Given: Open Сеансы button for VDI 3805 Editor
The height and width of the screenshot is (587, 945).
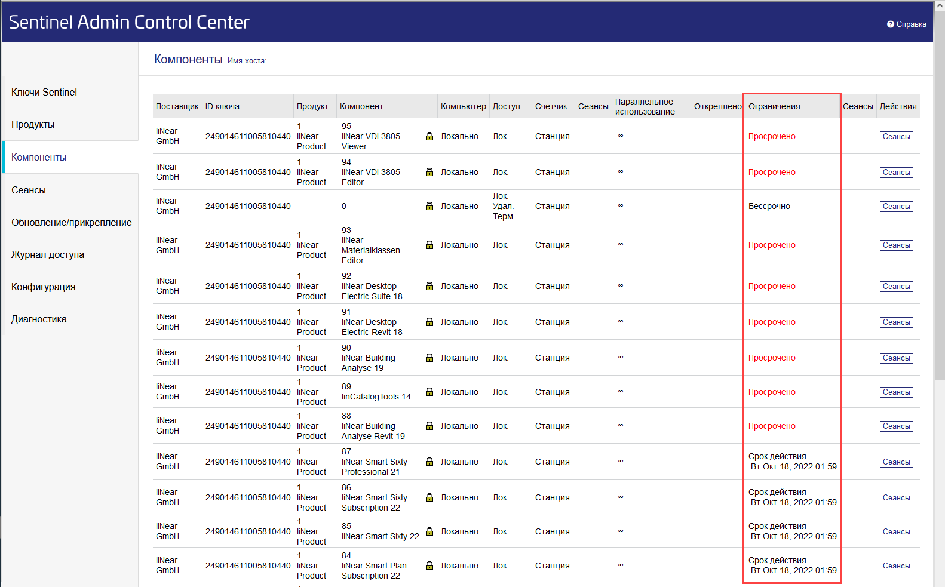Looking at the screenshot, I should pyautogui.click(x=896, y=173).
